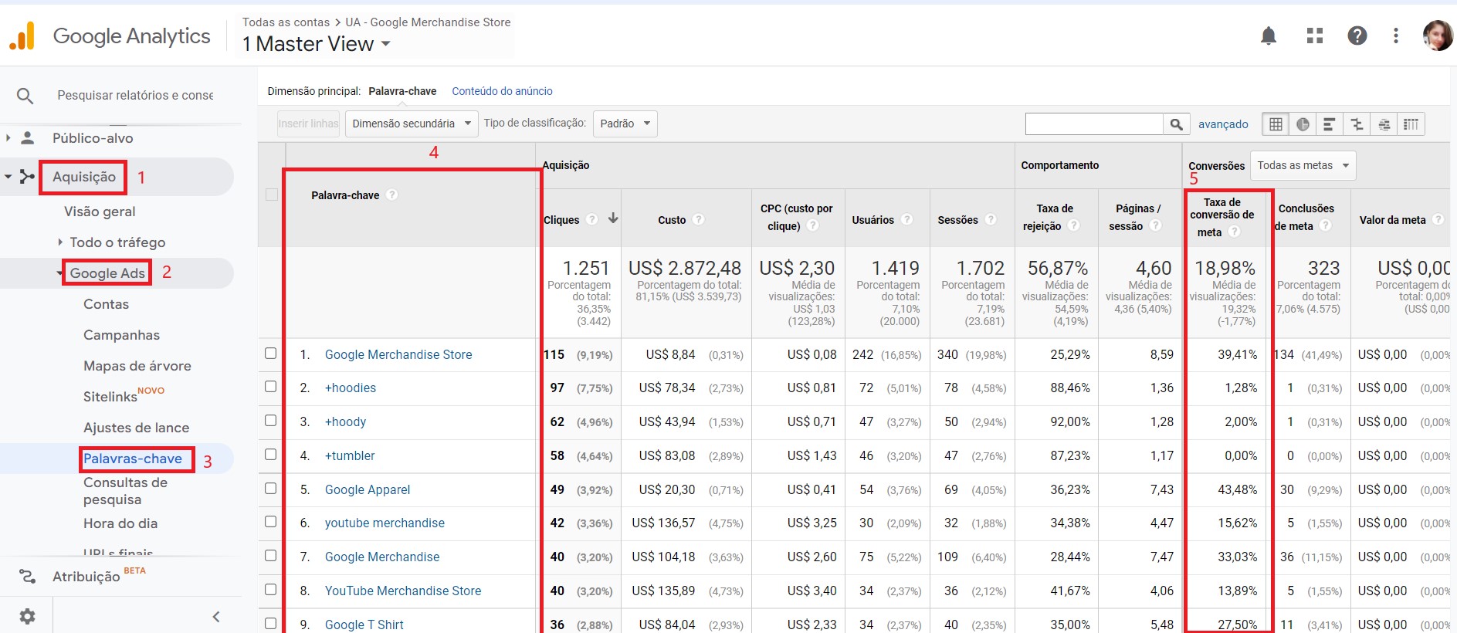This screenshot has width=1457, height=633.
Task: Open Mapas de árvore report
Action: 137,366
